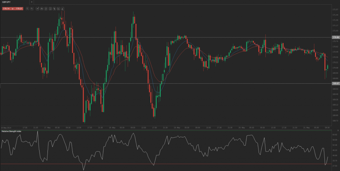Change chart type with candlestick icon

coord(42,9)
